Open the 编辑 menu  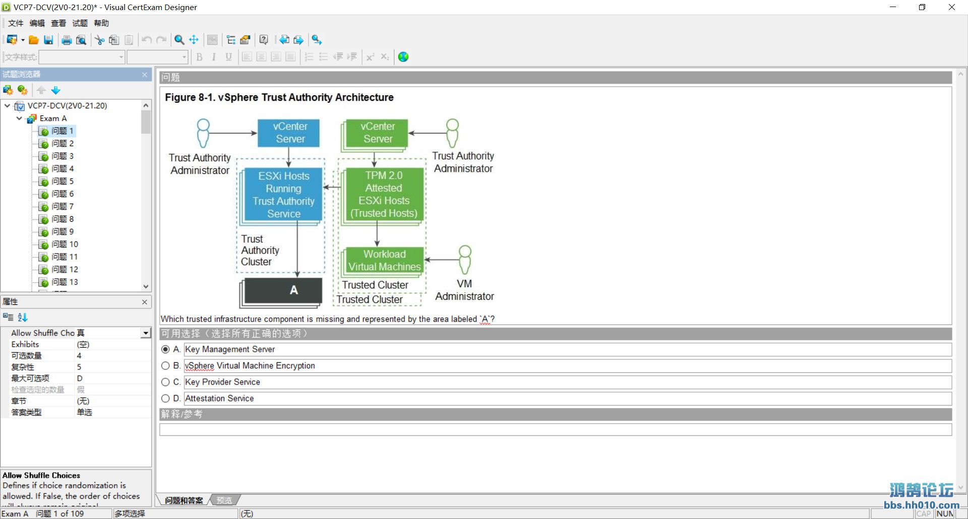[x=37, y=23]
